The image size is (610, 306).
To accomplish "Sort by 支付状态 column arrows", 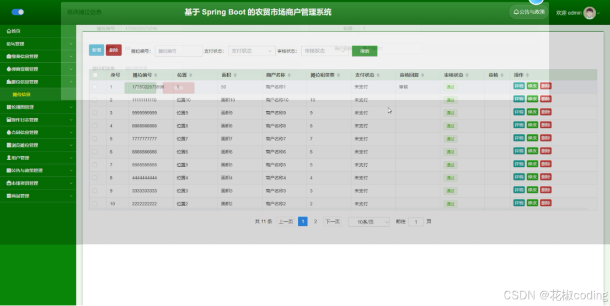I will tap(378, 75).
